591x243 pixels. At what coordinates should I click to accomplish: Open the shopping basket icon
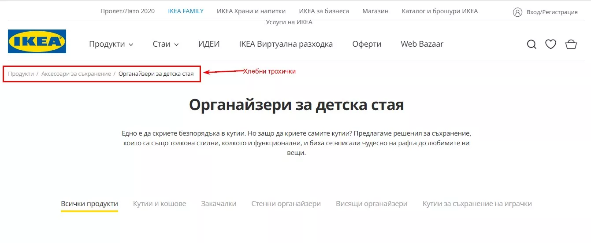[571, 44]
